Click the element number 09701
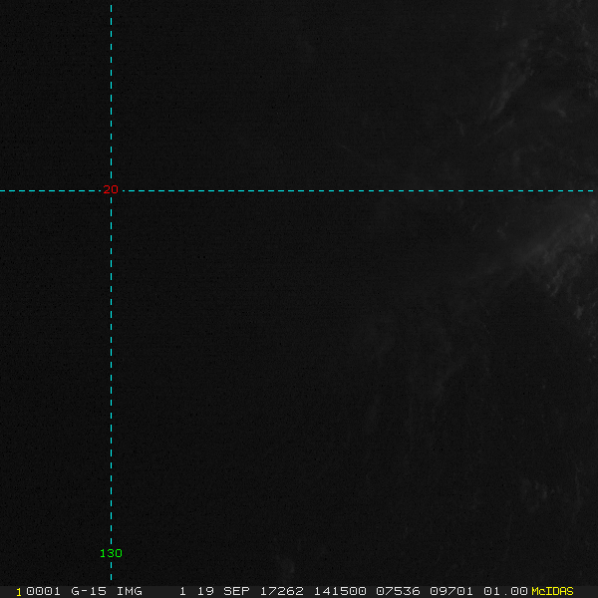The image size is (598, 598). click(x=451, y=591)
